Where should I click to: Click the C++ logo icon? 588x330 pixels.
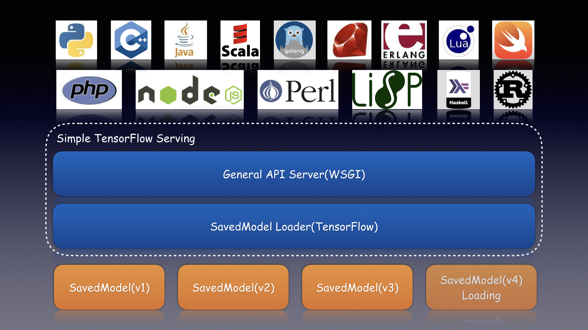(x=131, y=40)
